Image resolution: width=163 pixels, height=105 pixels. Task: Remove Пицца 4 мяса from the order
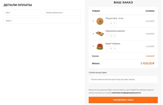tap(93, 21)
